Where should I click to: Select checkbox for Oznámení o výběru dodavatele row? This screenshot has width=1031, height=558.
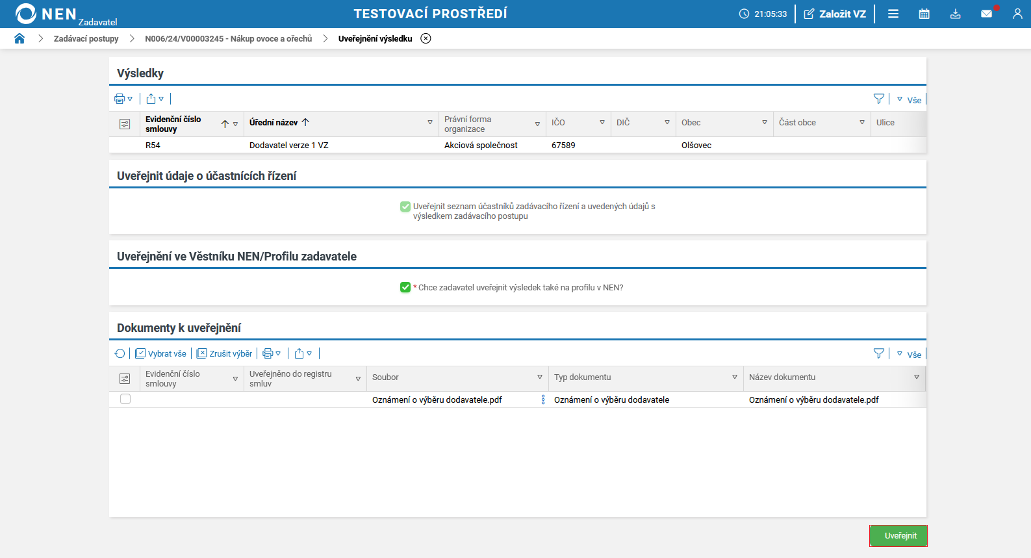coord(125,399)
